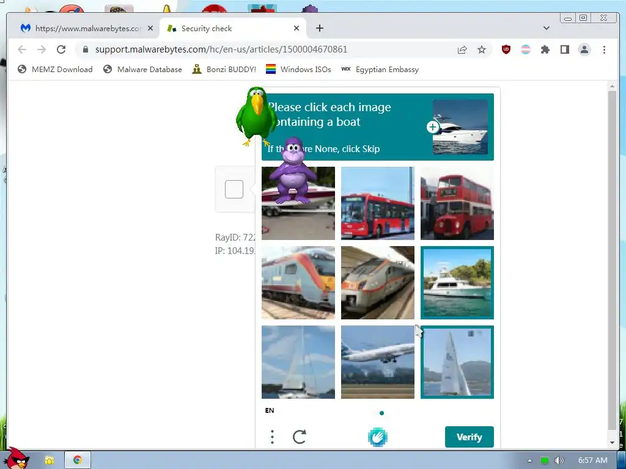
Task: Open the Chrome profile avatar
Action: pyautogui.click(x=584, y=49)
